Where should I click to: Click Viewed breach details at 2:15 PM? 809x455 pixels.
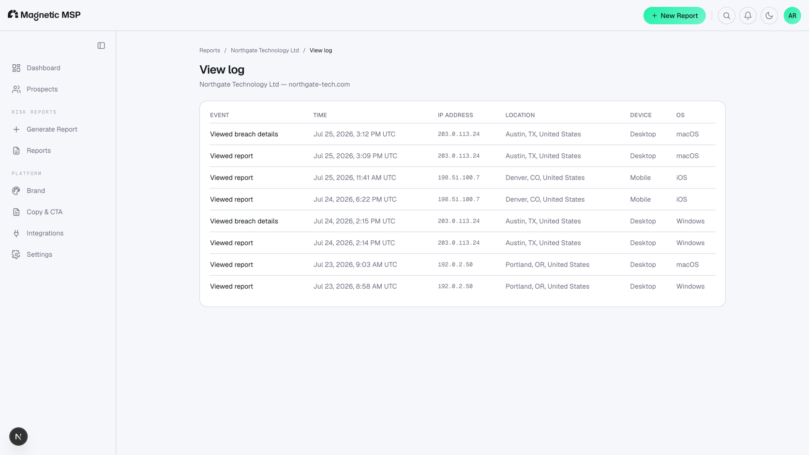point(244,221)
